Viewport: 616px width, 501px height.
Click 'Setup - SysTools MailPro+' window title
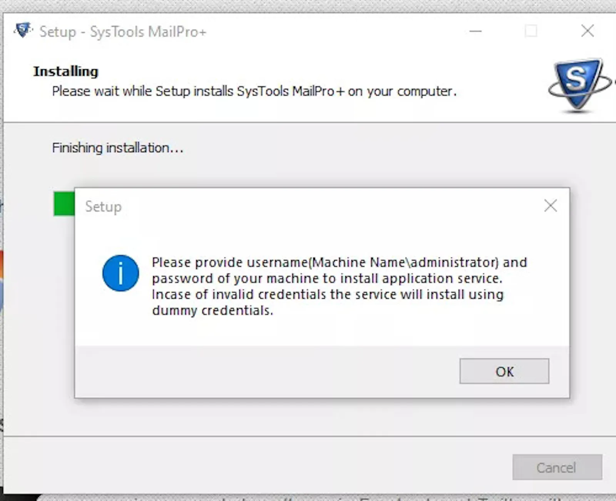coord(123,32)
